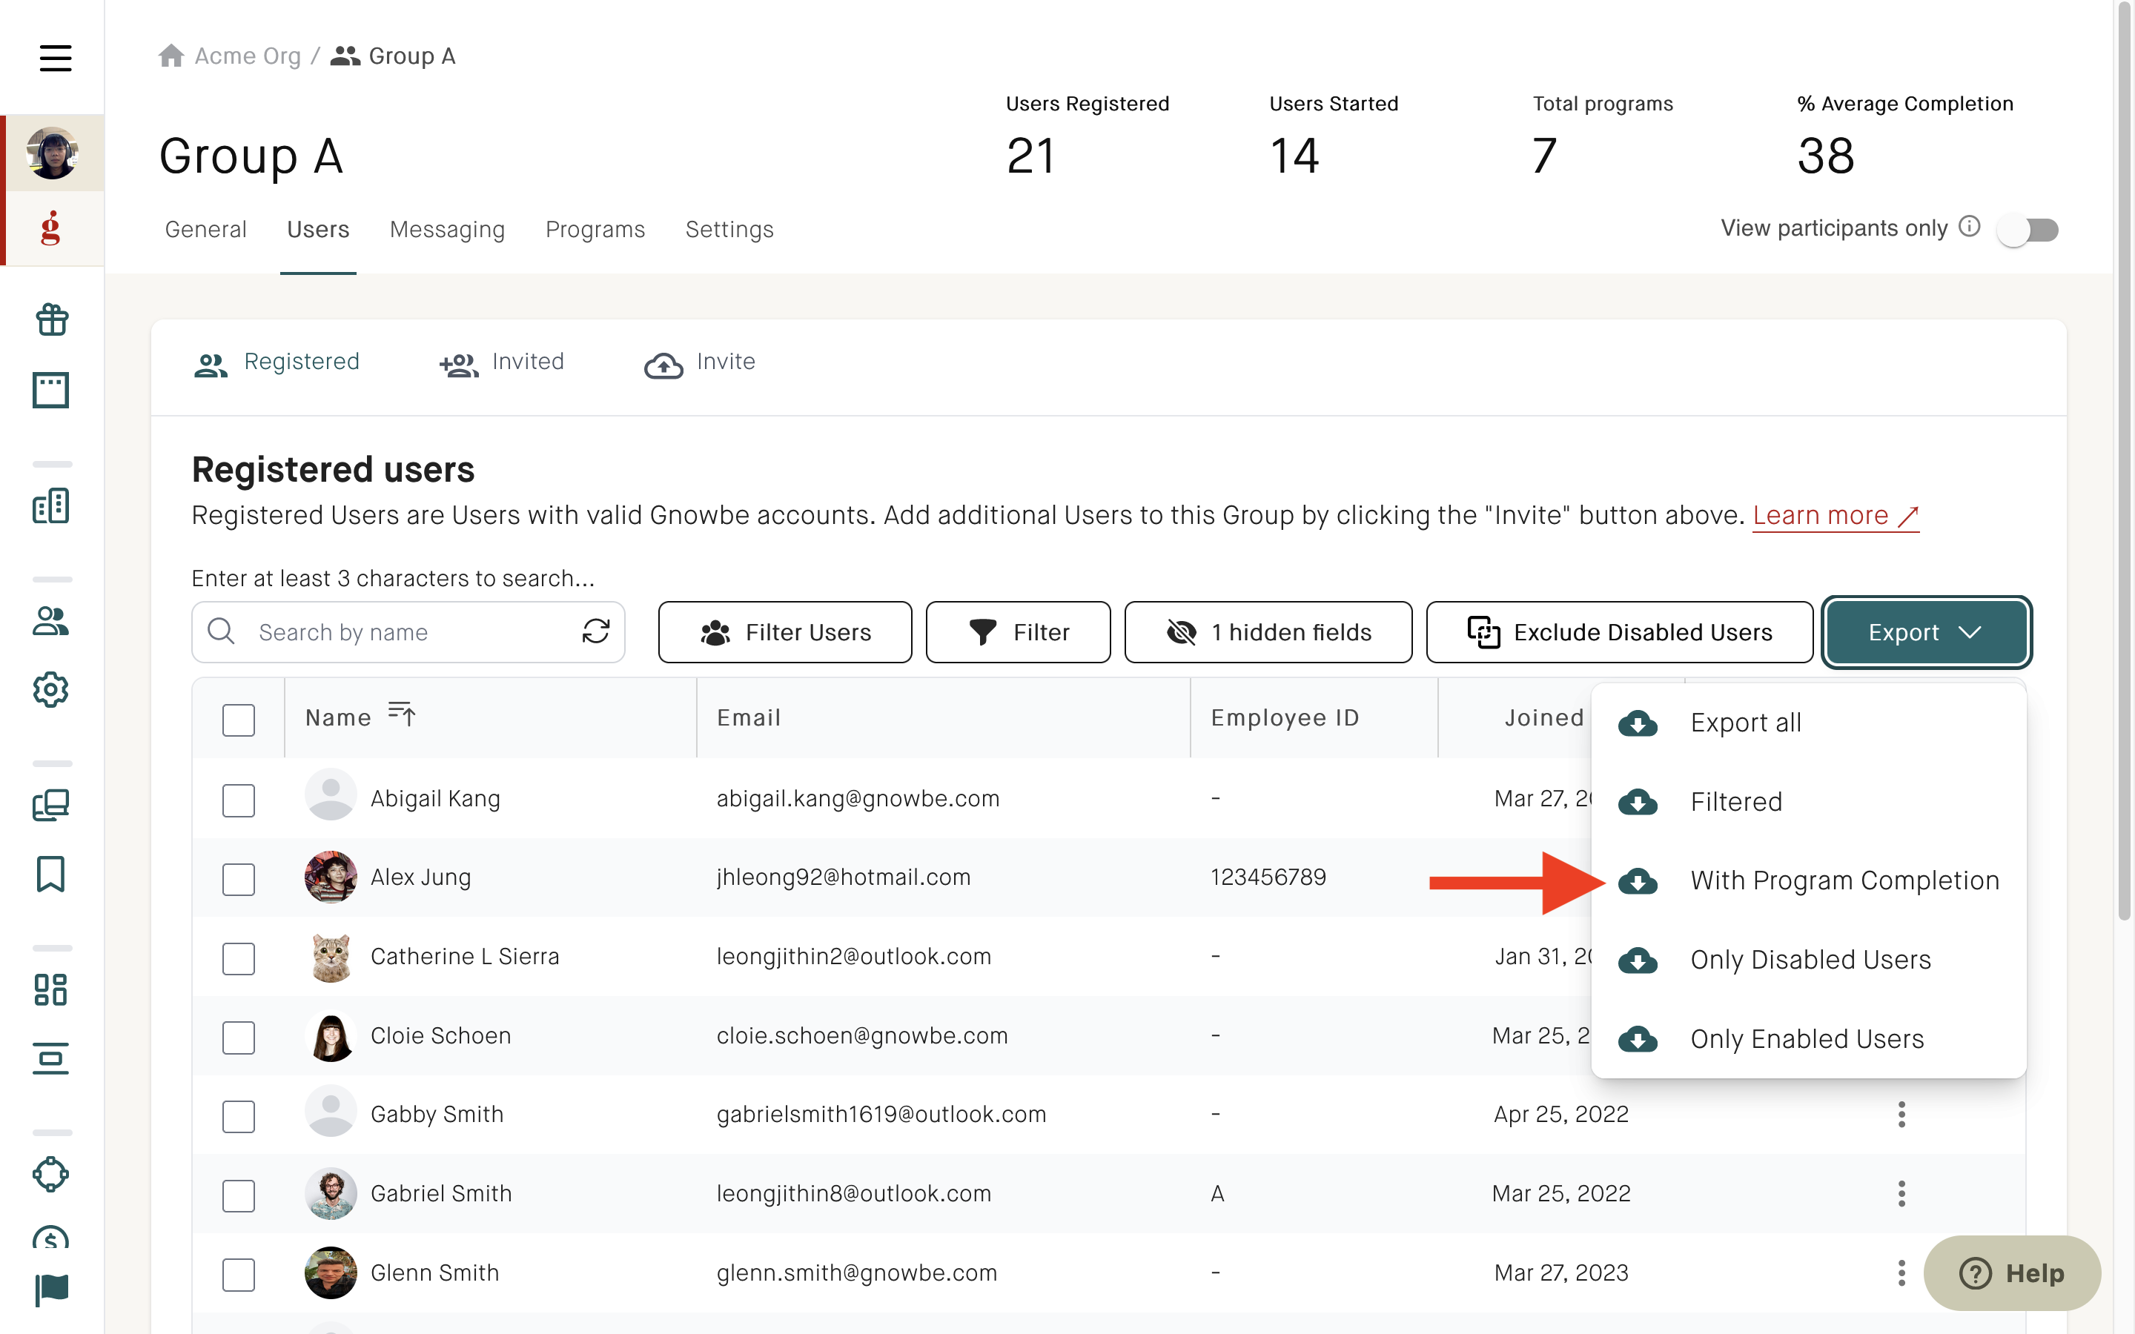The width and height of the screenshot is (2135, 1334).
Task: Open the hamburger menu icon
Action: 55,59
